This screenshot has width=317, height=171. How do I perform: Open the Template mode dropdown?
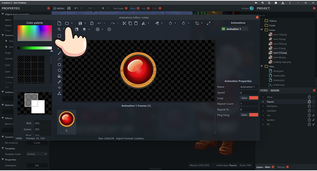37,154
